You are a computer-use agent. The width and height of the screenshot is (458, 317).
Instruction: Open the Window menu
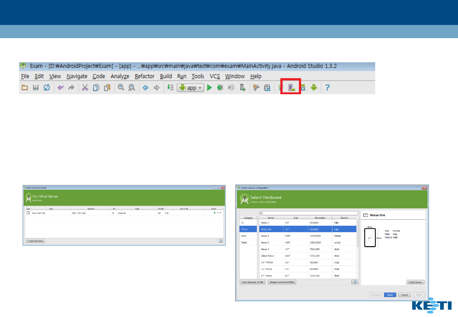[x=235, y=76]
